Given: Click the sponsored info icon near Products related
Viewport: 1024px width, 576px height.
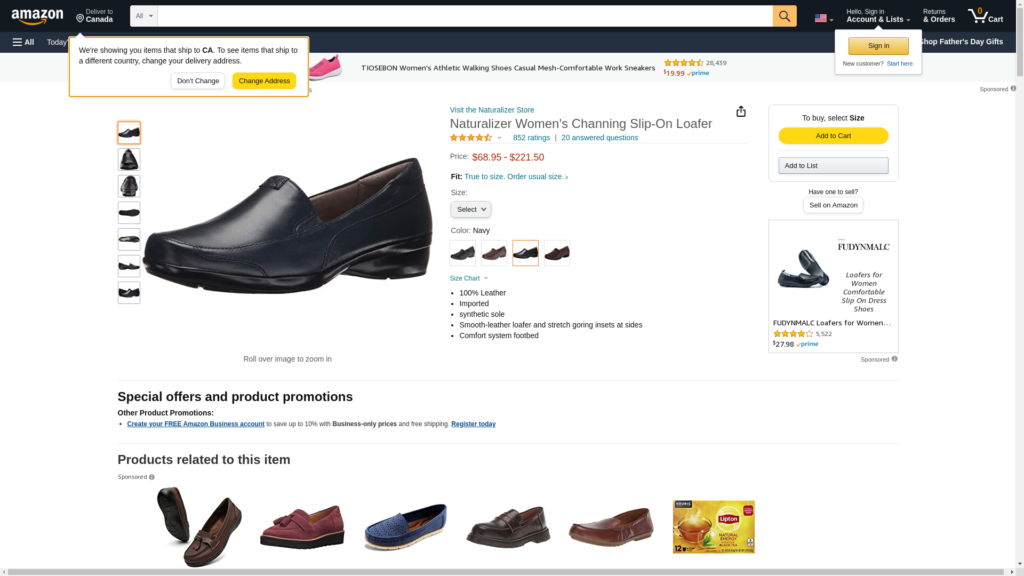Looking at the screenshot, I should [x=152, y=477].
